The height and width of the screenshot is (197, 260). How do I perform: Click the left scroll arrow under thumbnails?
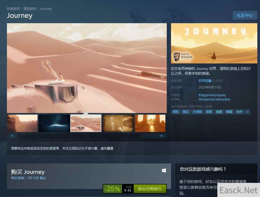[12, 136]
